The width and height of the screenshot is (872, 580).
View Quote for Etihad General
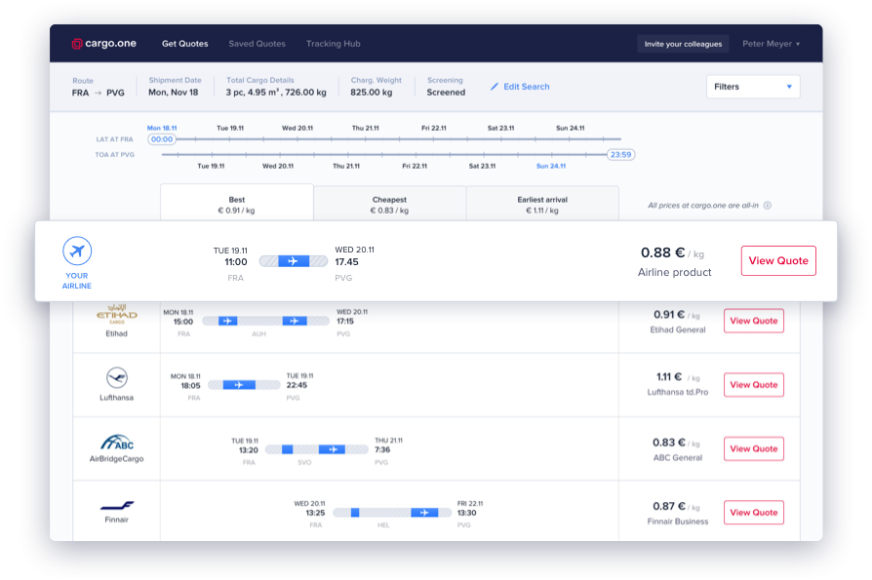click(754, 321)
